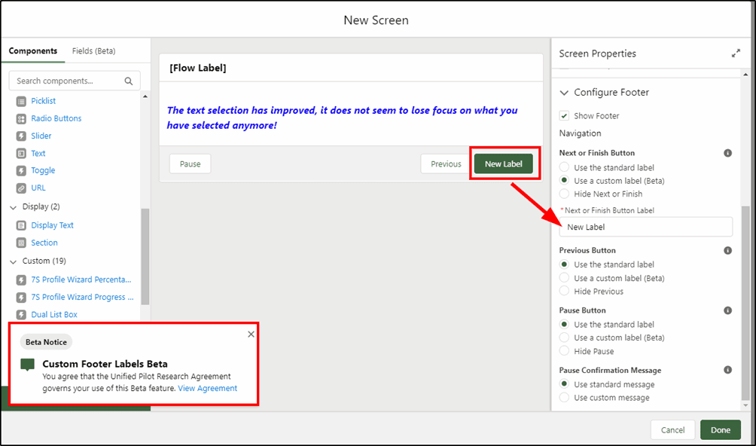Click the Done button
This screenshot has height=446, width=756.
pos(721,430)
